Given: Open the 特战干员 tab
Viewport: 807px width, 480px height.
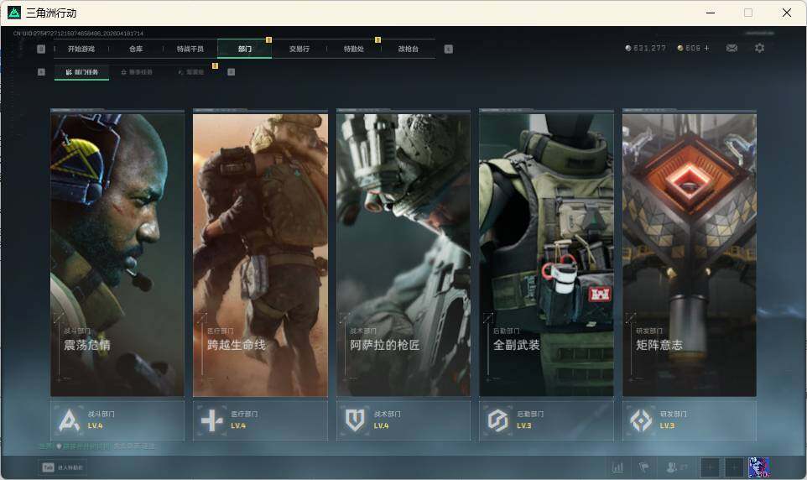Looking at the screenshot, I should pos(190,49).
